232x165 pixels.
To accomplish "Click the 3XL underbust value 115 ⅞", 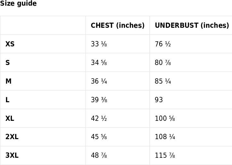I will coord(165,155).
